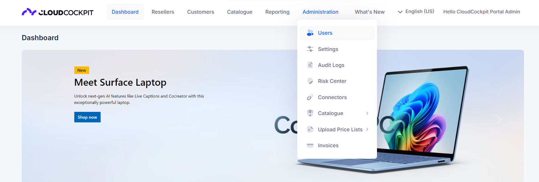Image resolution: width=539 pixels, height=182 pixels.
Task: Open the Dashboard tab
Action: [125, 12]
